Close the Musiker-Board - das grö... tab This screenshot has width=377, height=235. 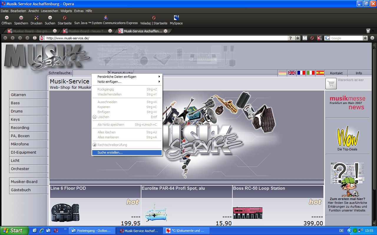point(55,31)
